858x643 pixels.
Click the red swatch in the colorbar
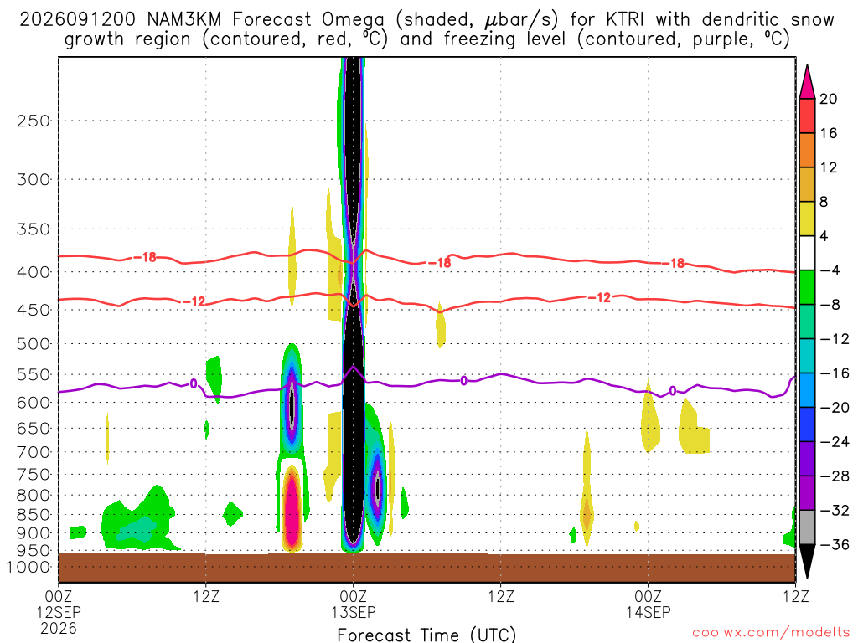point(807,116)
